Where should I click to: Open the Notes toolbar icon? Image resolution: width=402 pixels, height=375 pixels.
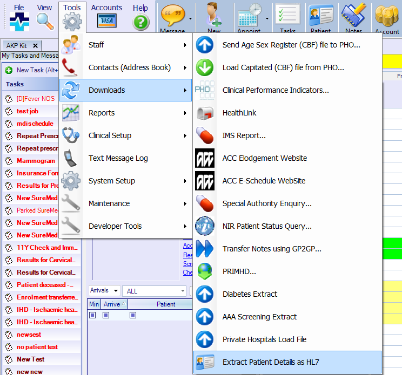pyautogui.click(x=354, y=15)
